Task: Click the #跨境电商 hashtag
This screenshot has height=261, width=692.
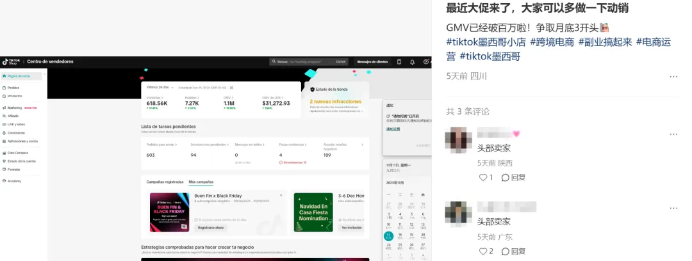Action: [x=552, y=42]
